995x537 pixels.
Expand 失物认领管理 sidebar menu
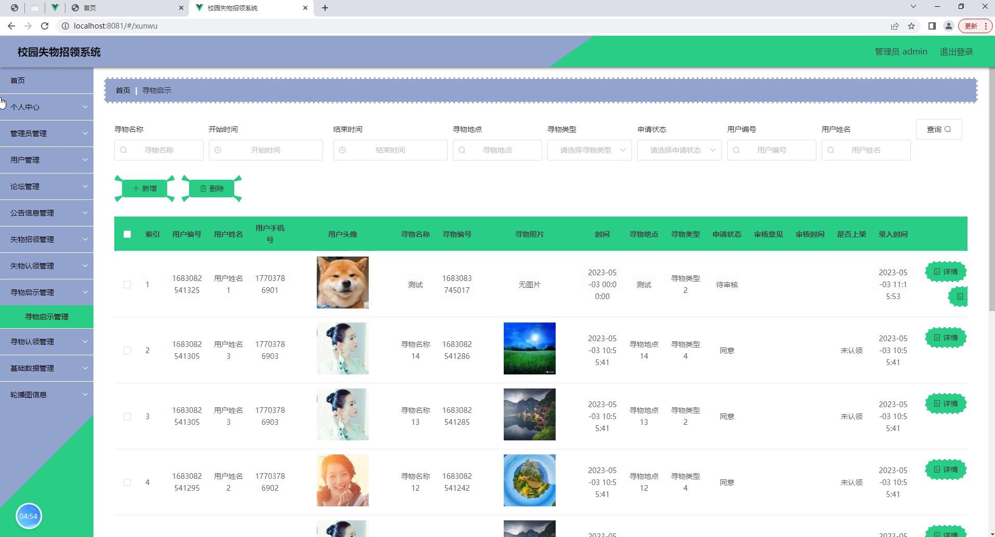click(47, 266)
